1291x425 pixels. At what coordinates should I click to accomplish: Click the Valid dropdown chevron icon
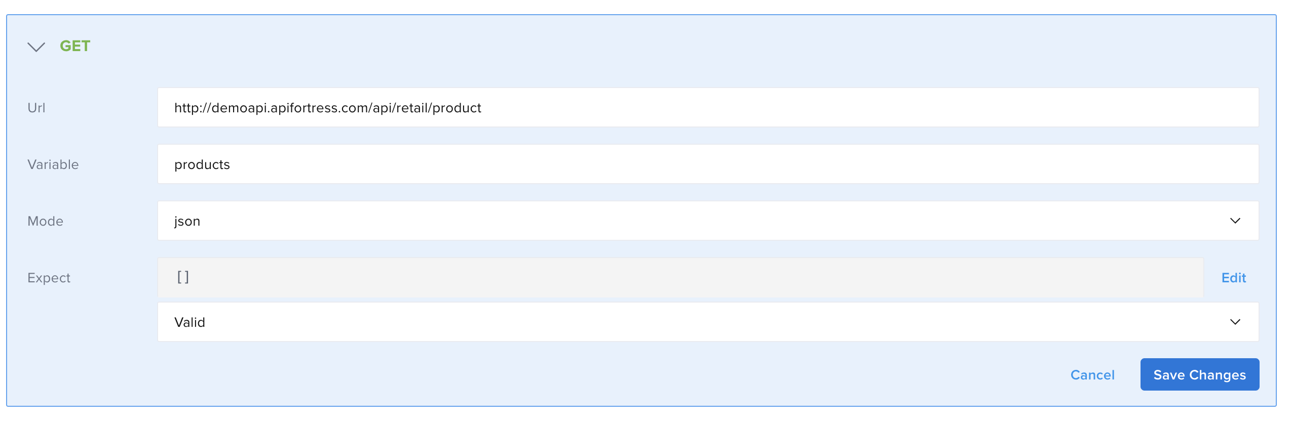click(x=1235, y=322)
